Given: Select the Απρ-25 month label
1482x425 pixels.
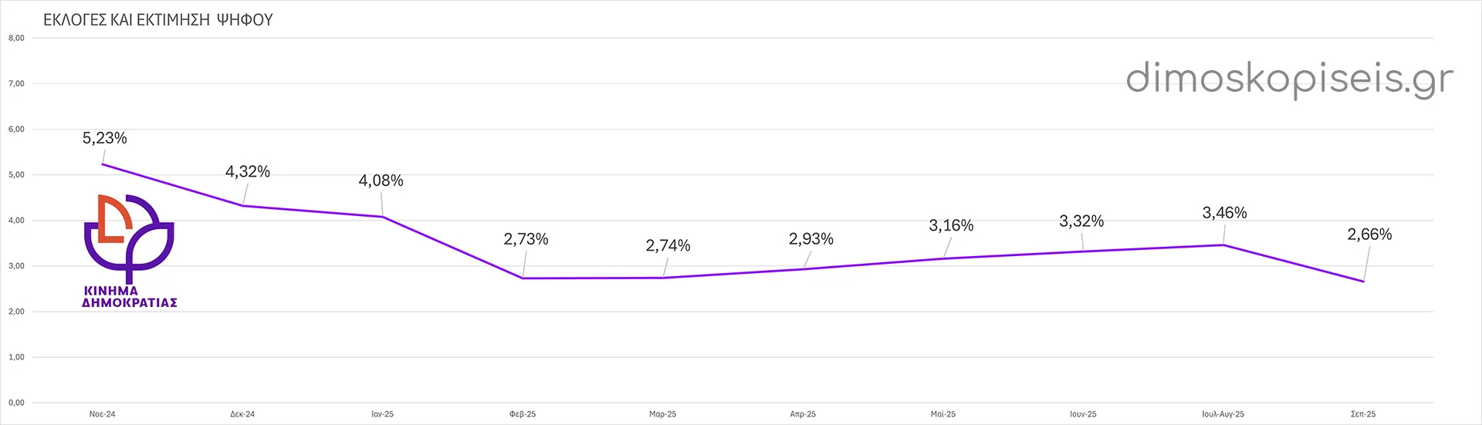Looking at the screenshot, I should tap(803, 414).
